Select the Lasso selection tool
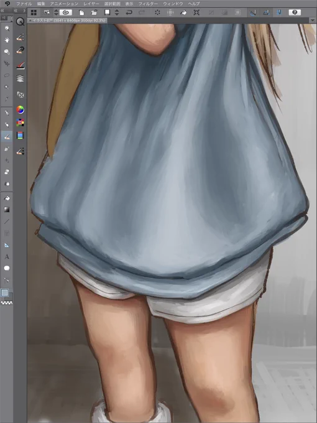The height and width of the screenshot is (423, 317). pos(7,75)
